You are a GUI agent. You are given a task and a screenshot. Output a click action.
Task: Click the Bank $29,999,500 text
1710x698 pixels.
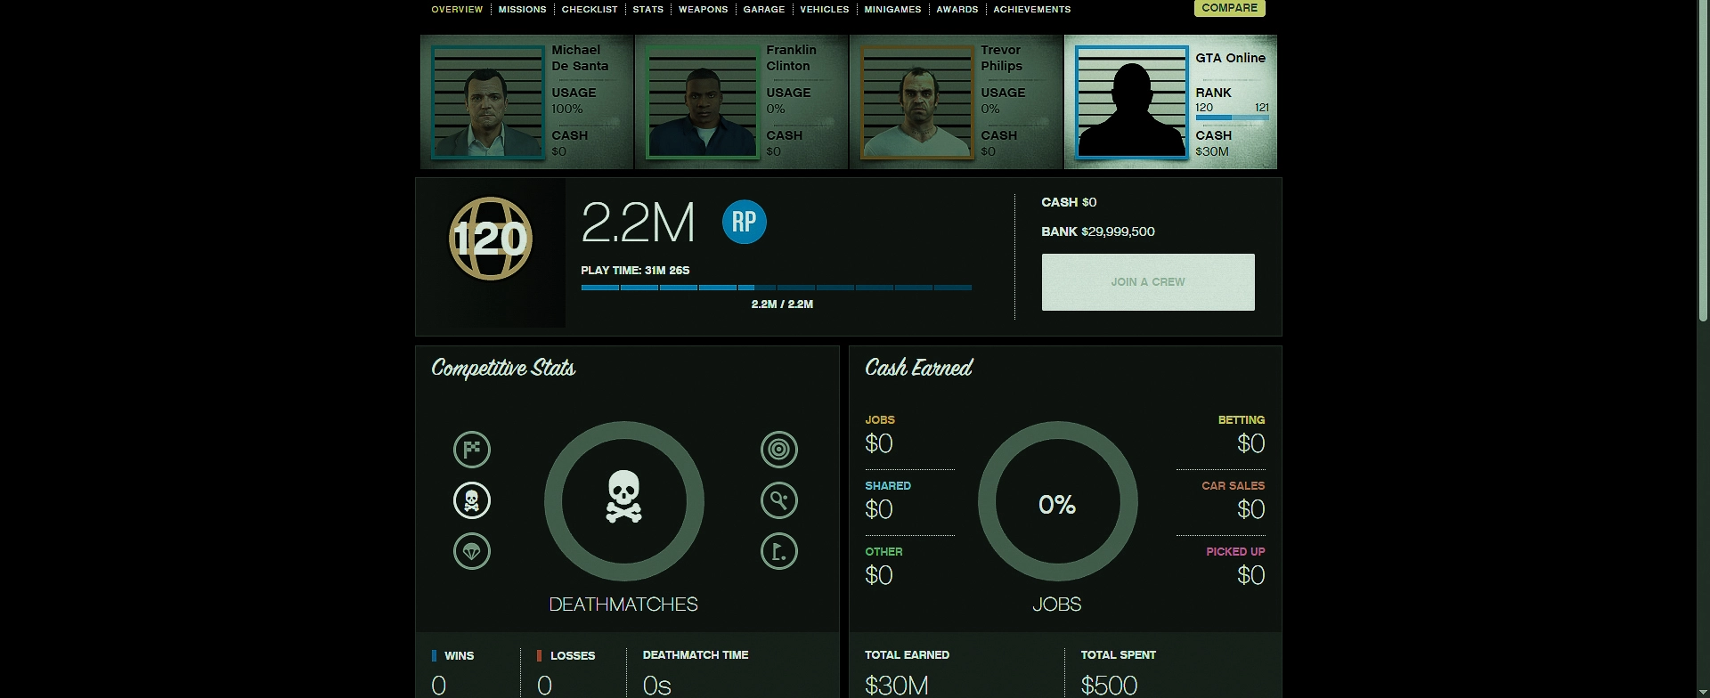(x=1098, y=231)
